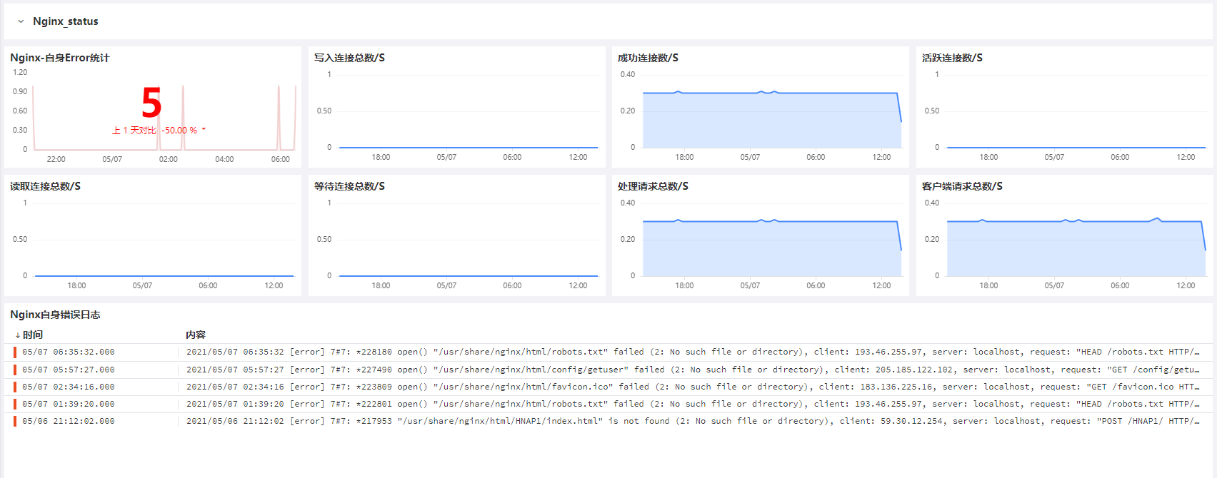
Task: Click the HNAP1/index.html not found log content
Action: (x=693, y=421)
